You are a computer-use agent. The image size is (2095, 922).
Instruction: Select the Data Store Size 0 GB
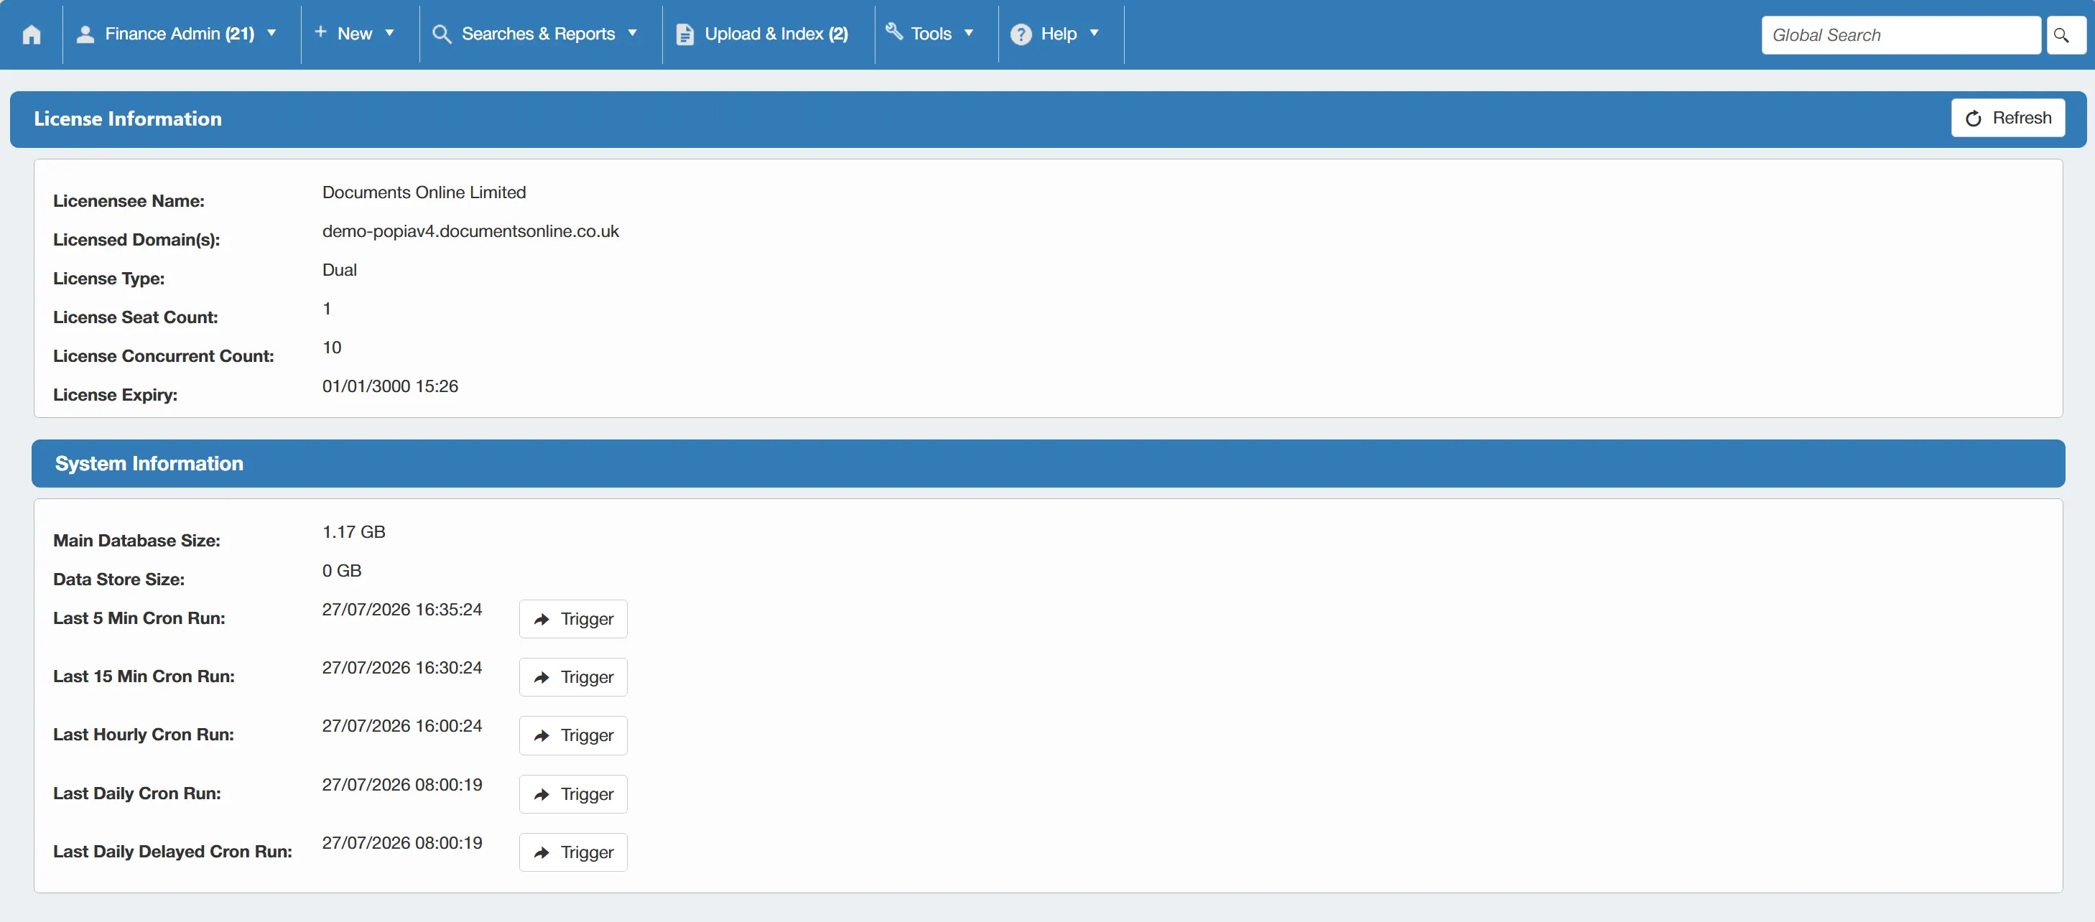point(343,571)
